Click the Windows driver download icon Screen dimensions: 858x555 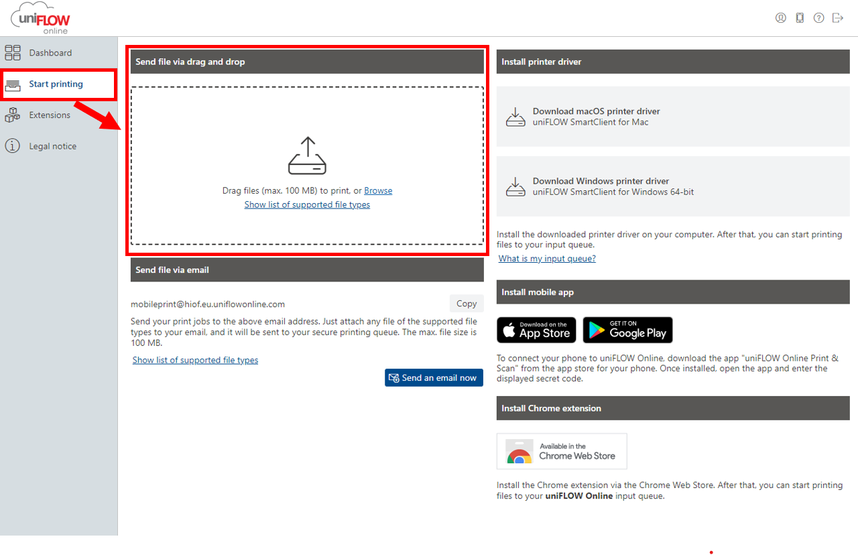tap(515, 186)
